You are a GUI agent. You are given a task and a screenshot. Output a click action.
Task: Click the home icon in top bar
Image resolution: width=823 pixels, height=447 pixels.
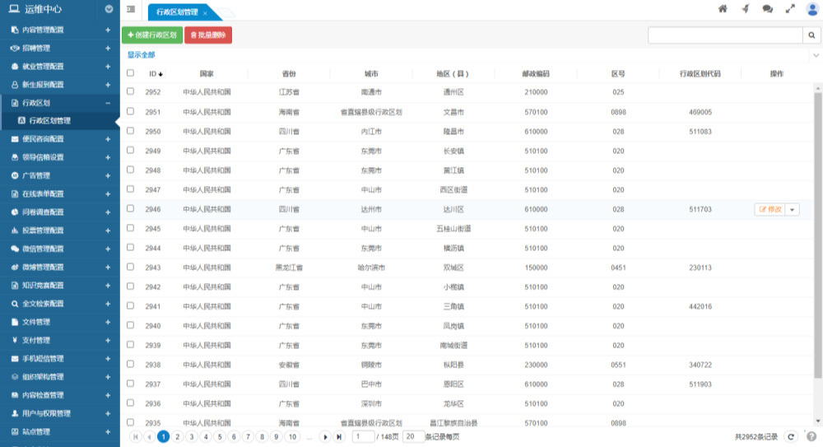(723, 9)
